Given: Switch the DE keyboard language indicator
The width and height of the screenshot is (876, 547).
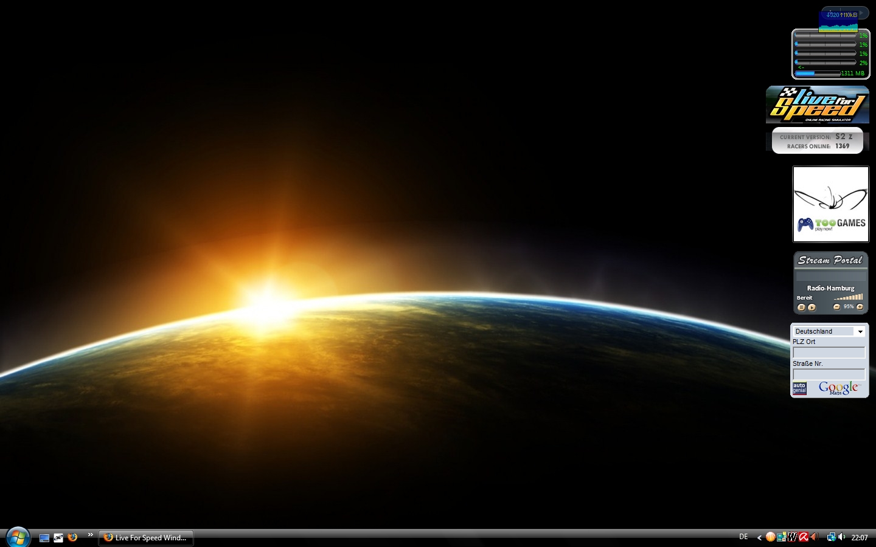Looking at the screenshot, I should tap(743, 537).
